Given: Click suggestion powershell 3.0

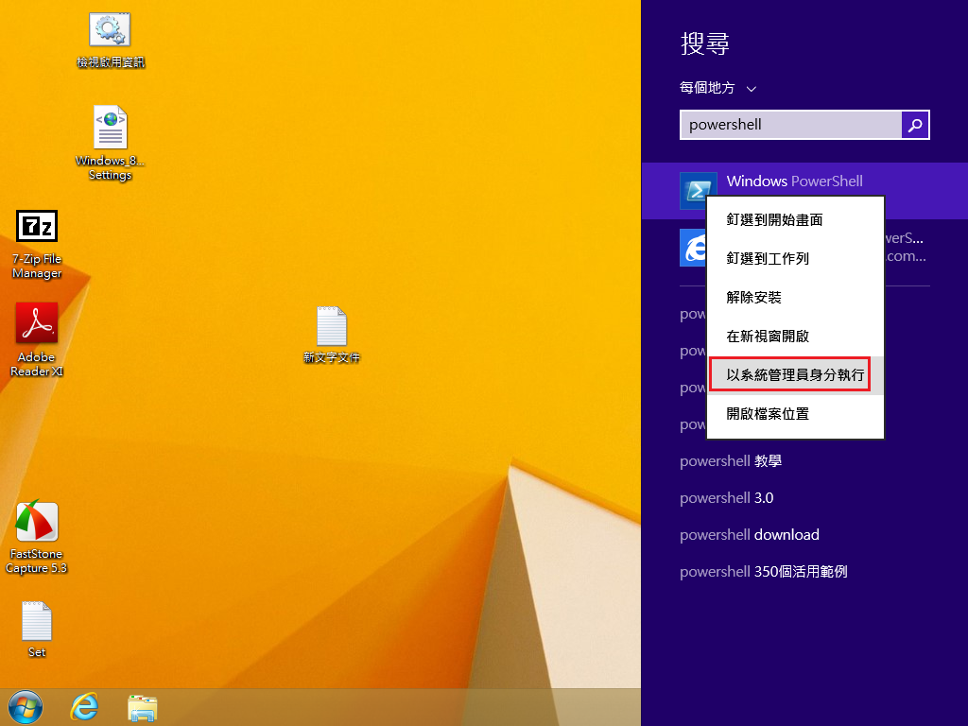Looking at the screenshot, I should 727,497.
